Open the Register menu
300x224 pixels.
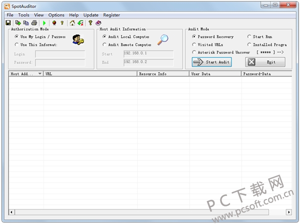tap(111, 15)
